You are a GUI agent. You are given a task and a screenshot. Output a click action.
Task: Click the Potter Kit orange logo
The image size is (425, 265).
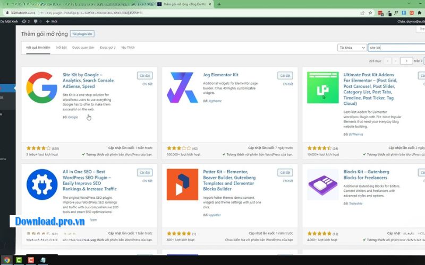pyautogui.click(x=182, y=184)
